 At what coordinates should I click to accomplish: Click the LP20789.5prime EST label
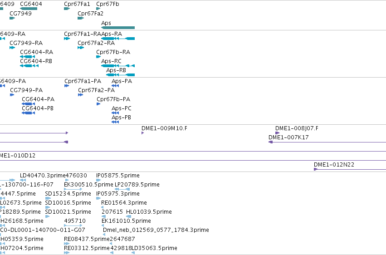(x=137, y=185)
